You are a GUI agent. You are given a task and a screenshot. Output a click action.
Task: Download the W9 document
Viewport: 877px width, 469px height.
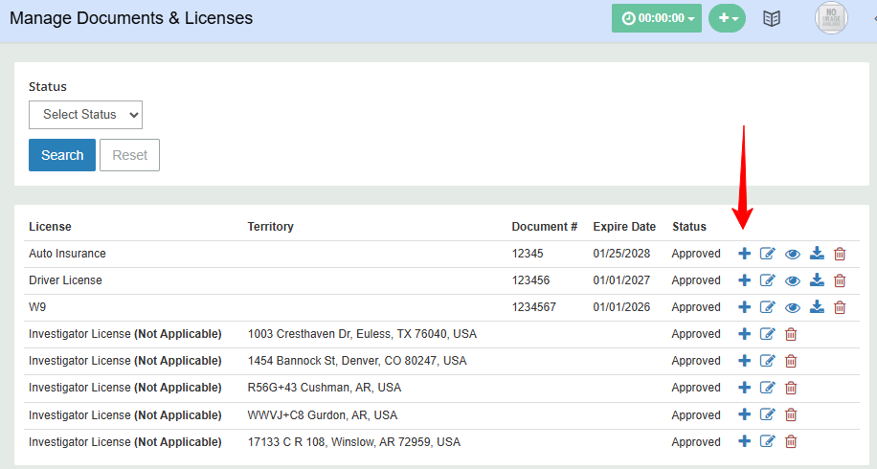click(817, 307)
